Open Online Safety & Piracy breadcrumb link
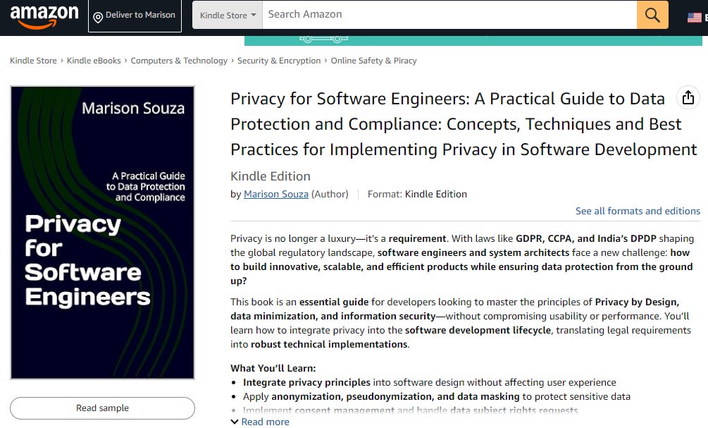The image size is (708, 428). (373, 61)
